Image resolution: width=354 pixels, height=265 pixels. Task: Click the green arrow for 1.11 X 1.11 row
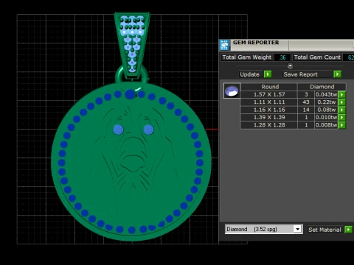pyautogui.click(x=341, y=102)
